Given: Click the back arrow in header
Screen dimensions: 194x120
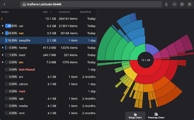Looking at the screenshot, I should pyautogui.click(x=4, y=4).
